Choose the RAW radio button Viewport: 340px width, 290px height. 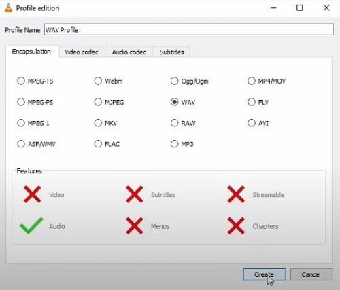click(174, 123)
